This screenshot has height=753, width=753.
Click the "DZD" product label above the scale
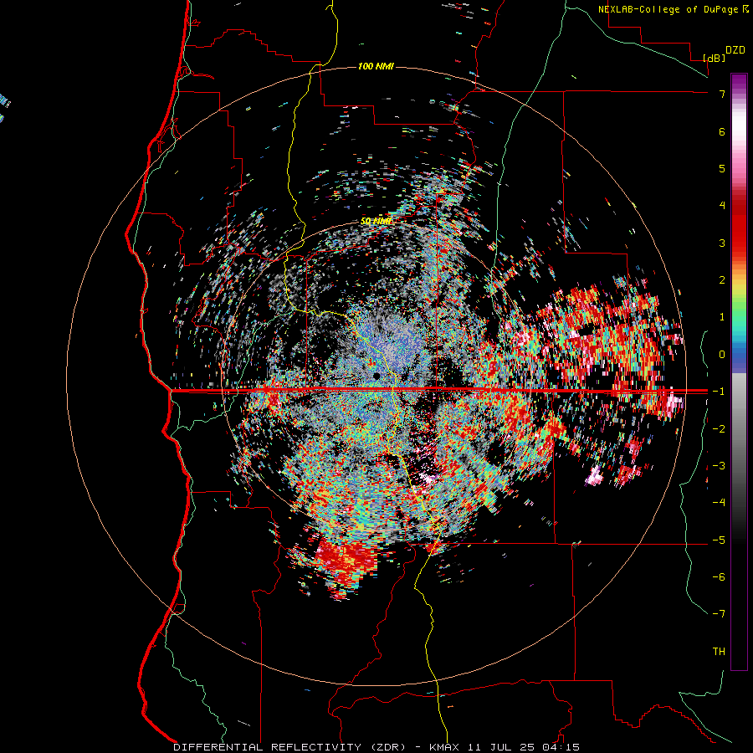coord(735,50)
